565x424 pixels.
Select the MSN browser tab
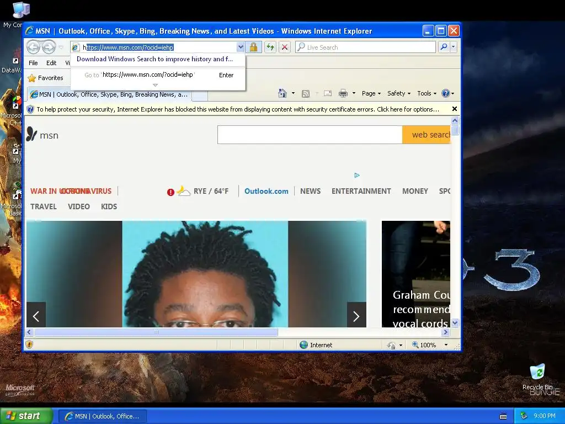tap(109, 94)
